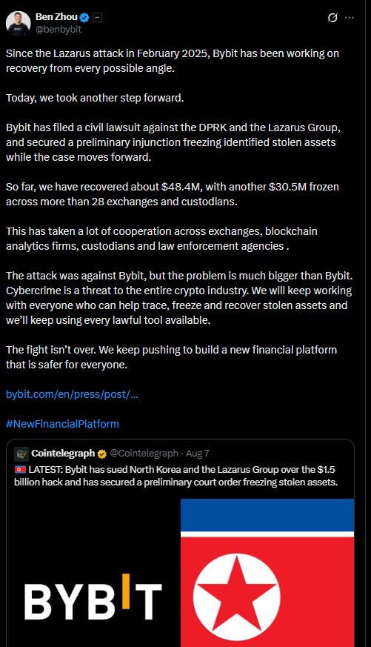Open the Cointelegraph avatar in the quoted post
The width and height of the screenshot is (371, 647).
point(21,454)
